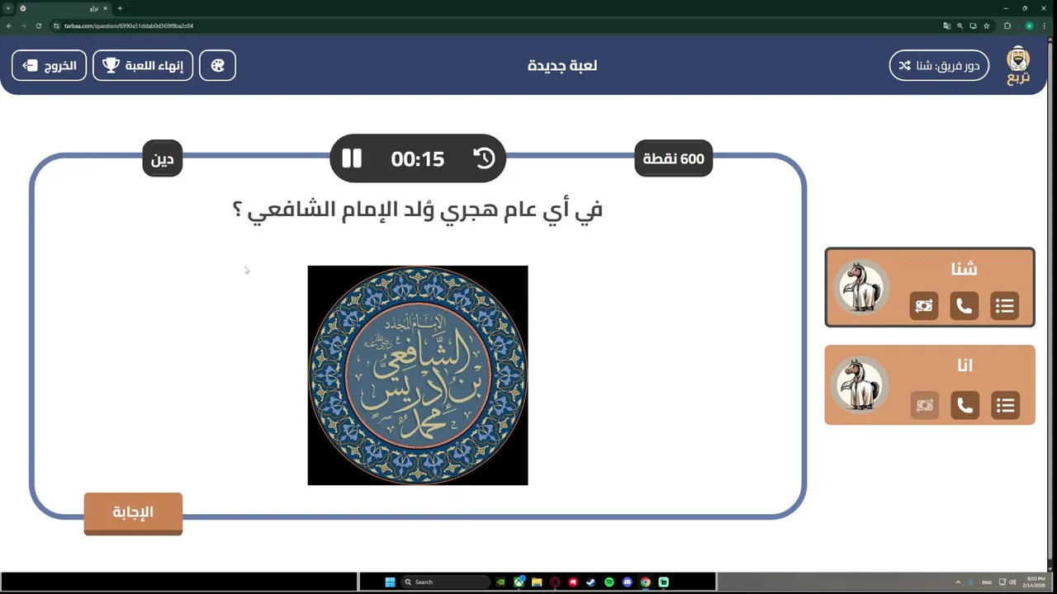Click the team name شنا
The width and height of the screenshot is (1057, 594).
click(x=964, y=269)
